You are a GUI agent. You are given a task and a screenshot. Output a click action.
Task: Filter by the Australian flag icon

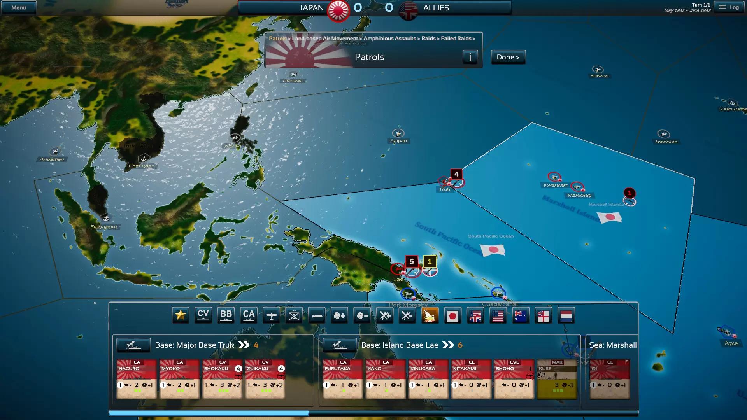point(521,315)
